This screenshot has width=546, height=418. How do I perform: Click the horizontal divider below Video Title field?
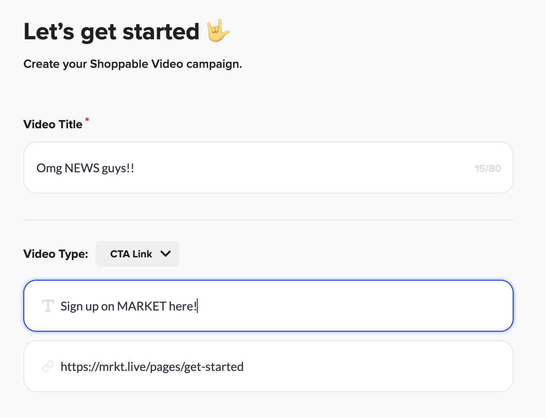[268, 220]
